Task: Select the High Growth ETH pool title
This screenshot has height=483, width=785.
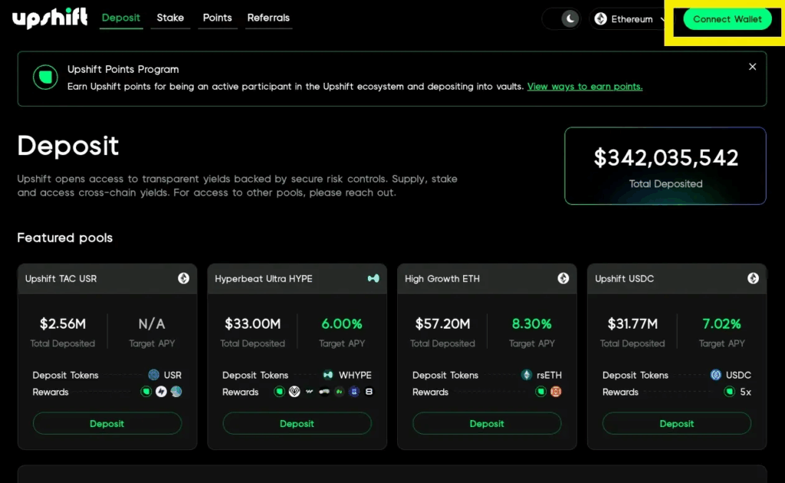Action: (x=442, y=279)
